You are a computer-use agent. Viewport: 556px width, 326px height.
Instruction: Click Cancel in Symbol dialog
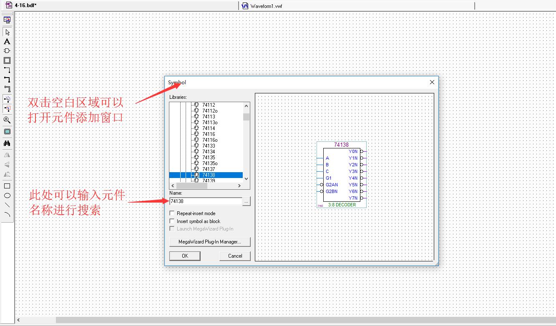point(235,256)
